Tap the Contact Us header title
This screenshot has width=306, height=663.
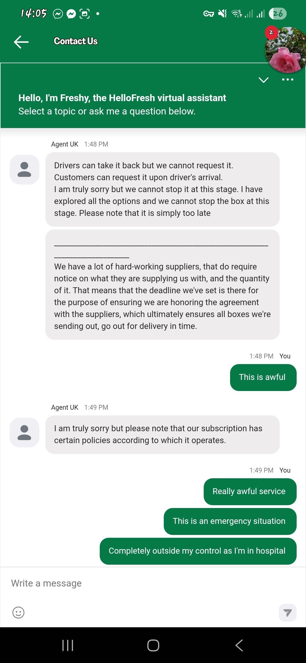tap(76, 41)
